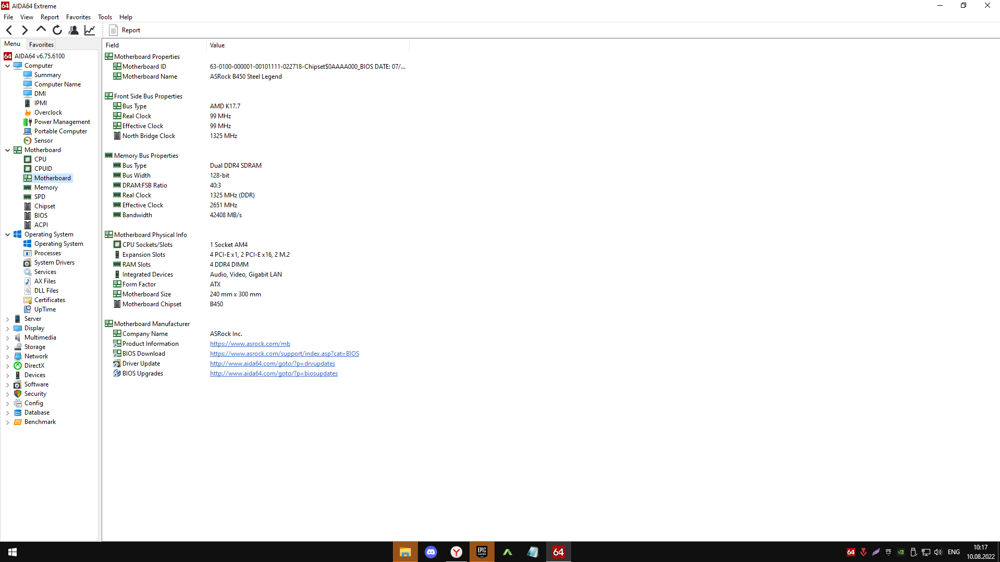Expand the Storage tree node

[x=8, y=347]
